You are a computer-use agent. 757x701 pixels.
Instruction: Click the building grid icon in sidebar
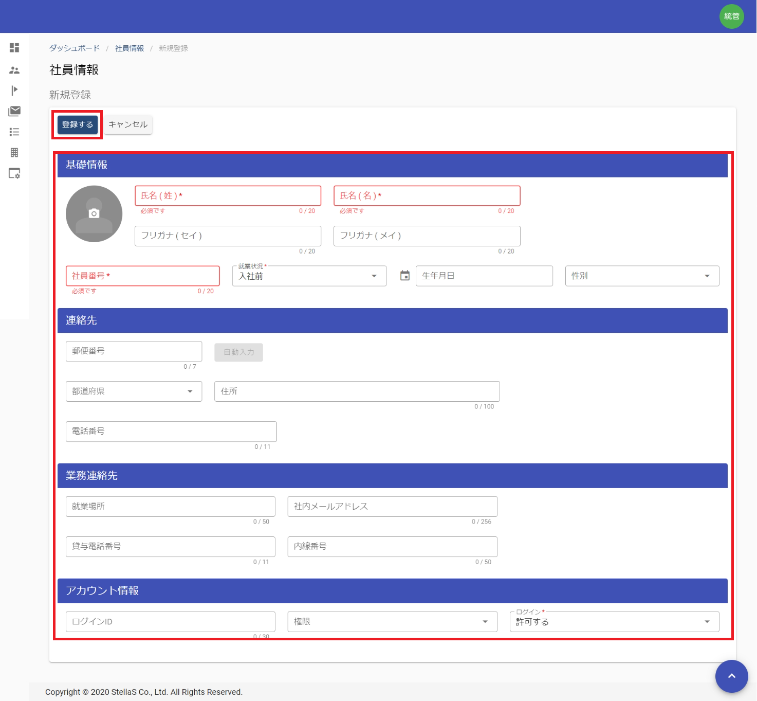click(14, 153)
